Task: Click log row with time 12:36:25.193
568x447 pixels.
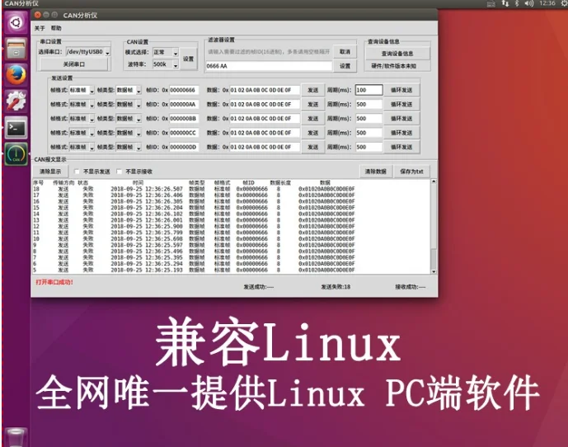Action: click(195, 270)
